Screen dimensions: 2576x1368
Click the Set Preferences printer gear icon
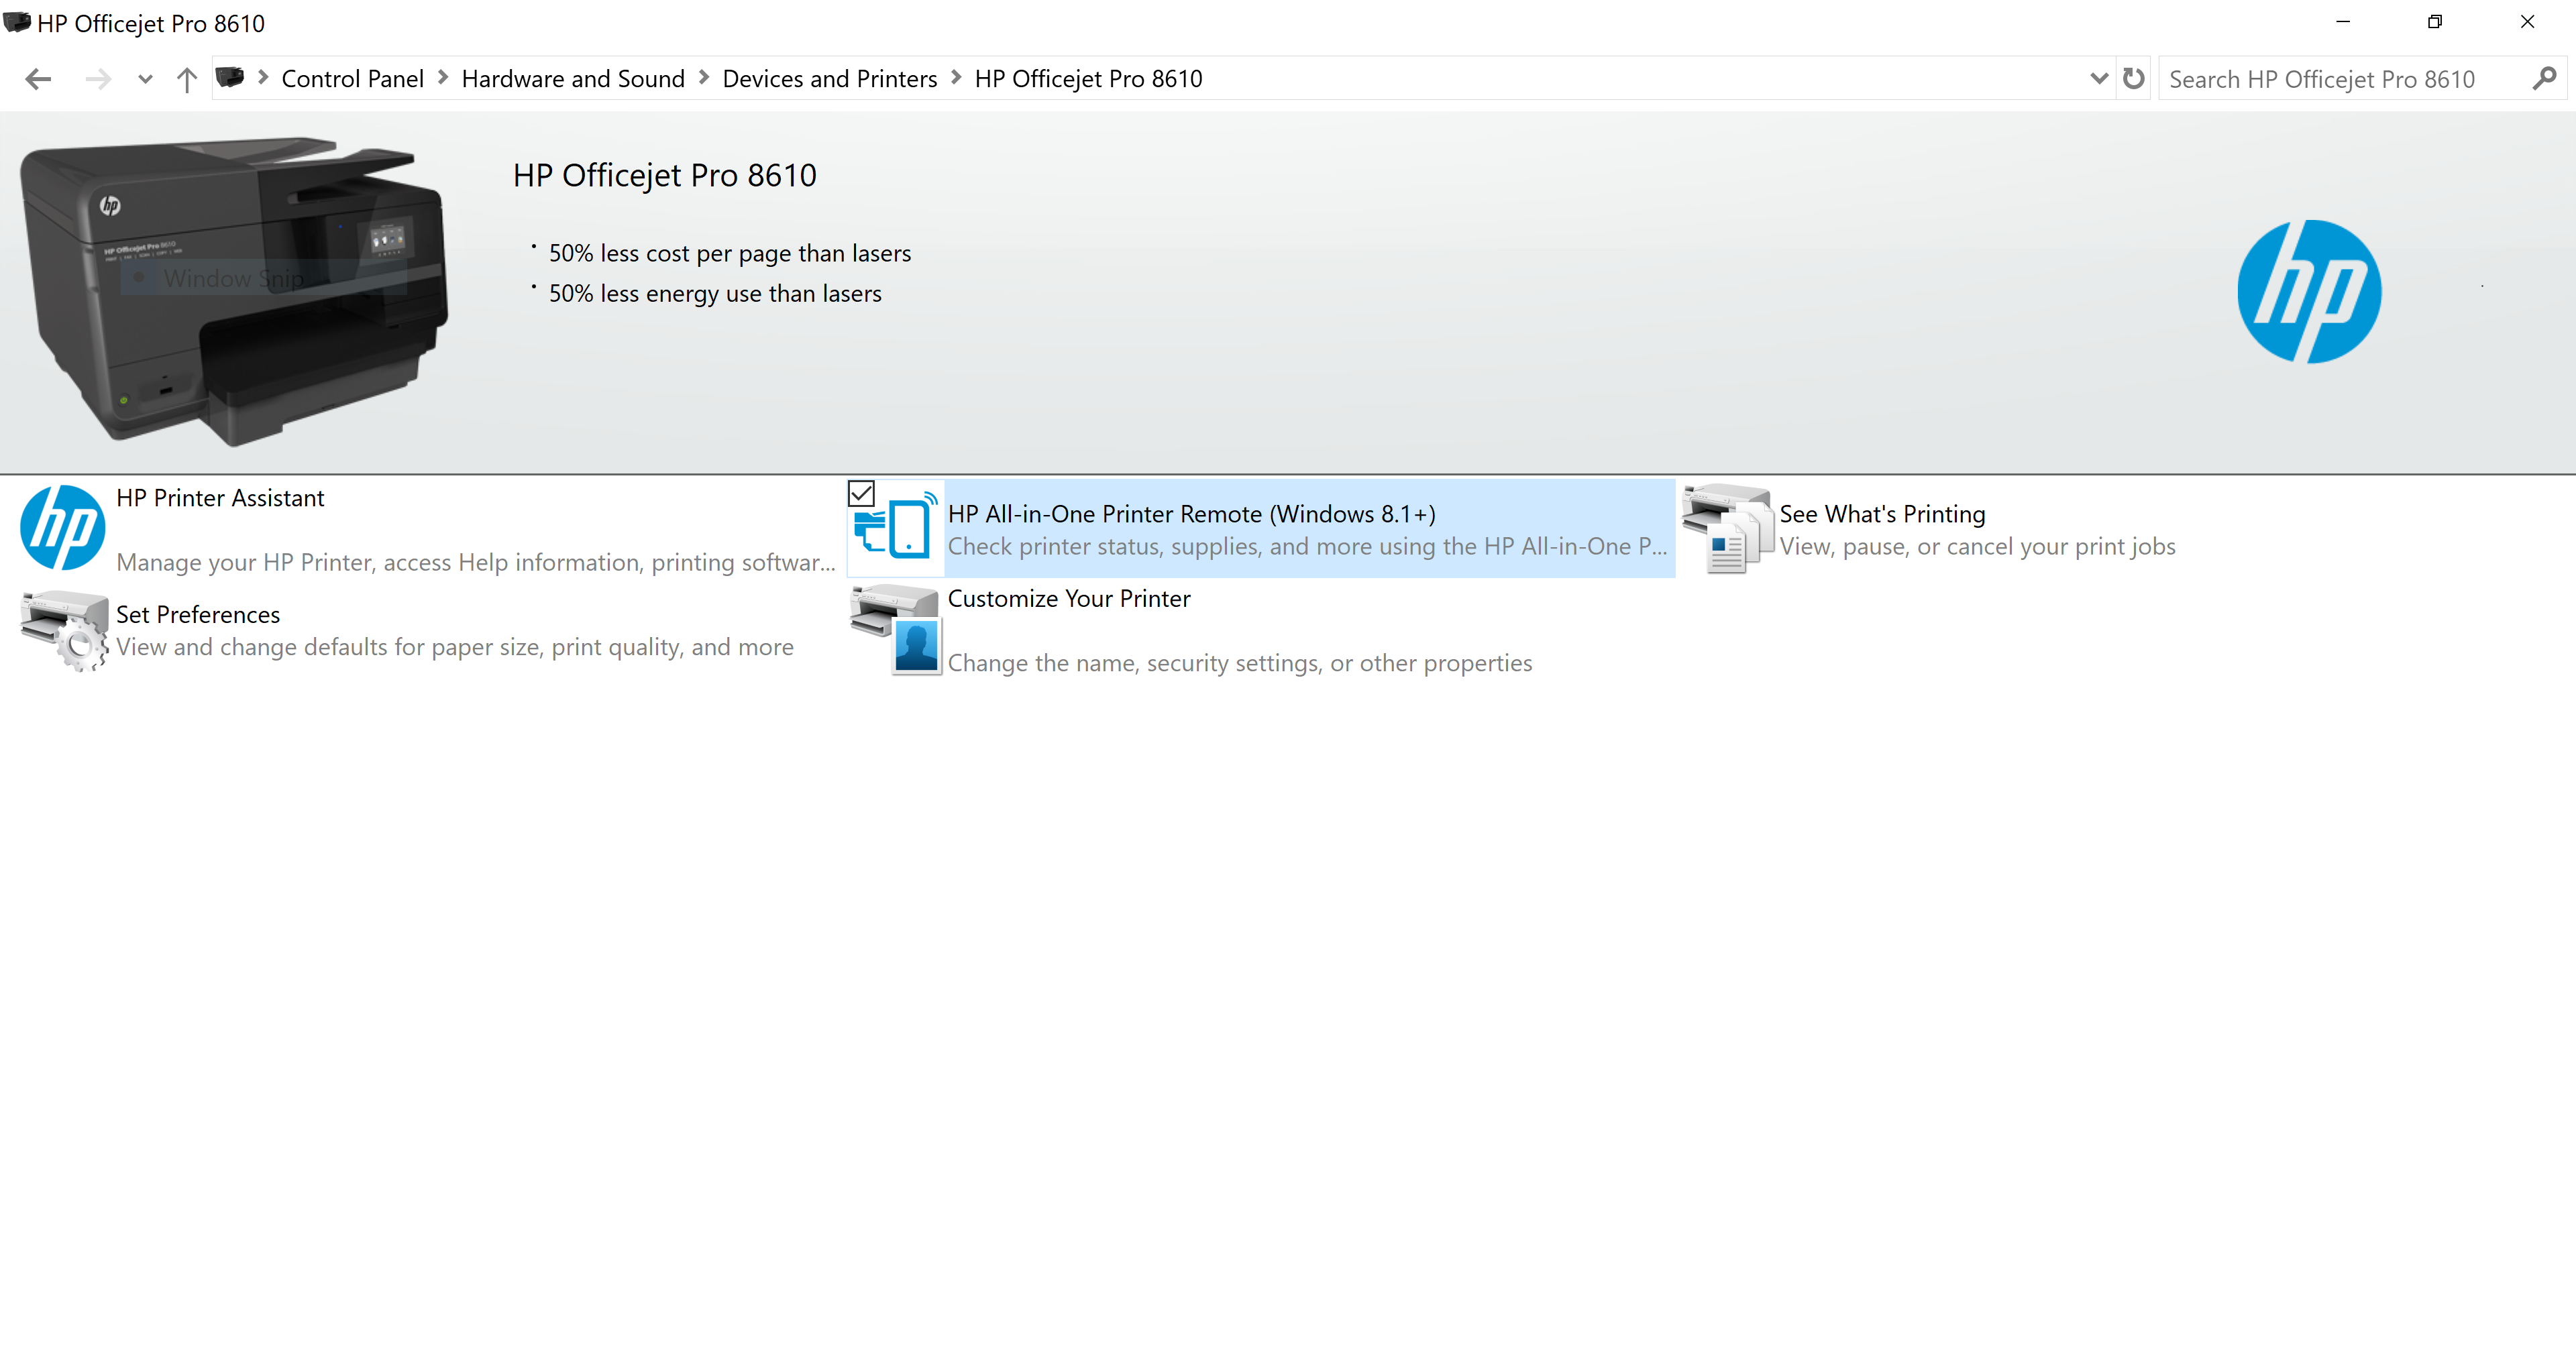pyautogui.click(x=64, y=630)
